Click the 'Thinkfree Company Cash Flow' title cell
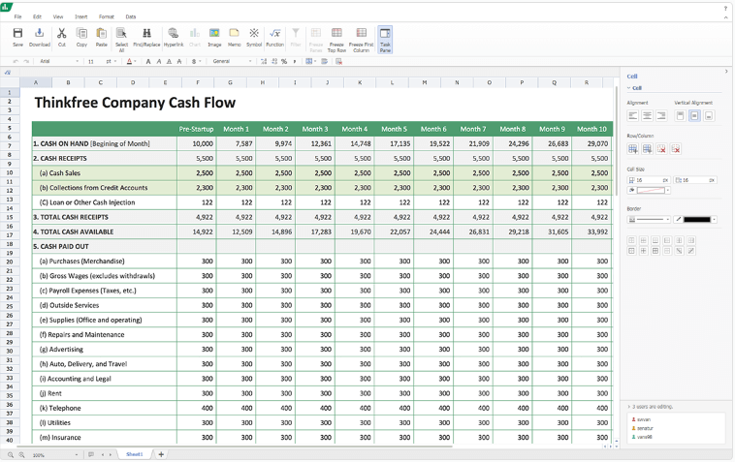Viewport: 735px width, 462px height. [135, 103]
